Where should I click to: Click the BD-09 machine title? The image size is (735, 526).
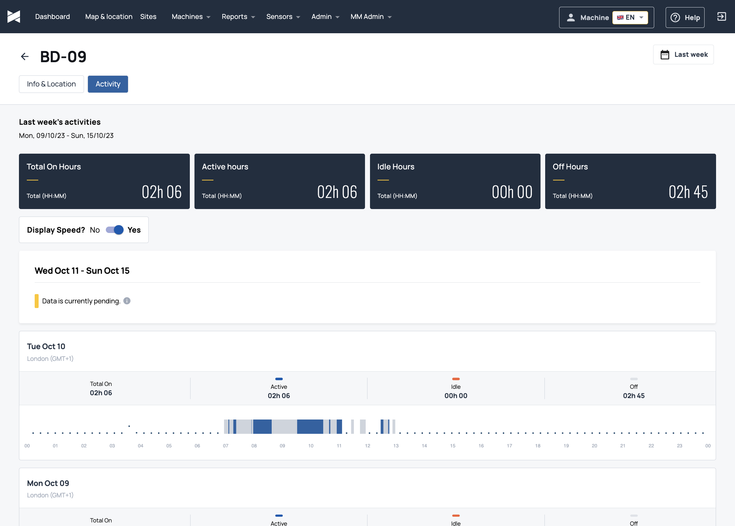click(x=63, y=56)
